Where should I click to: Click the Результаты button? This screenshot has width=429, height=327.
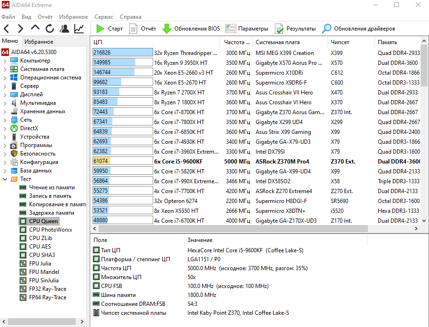coord(295,29)
